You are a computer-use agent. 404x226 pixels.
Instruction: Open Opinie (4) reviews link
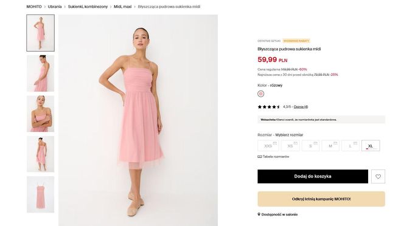301,107
